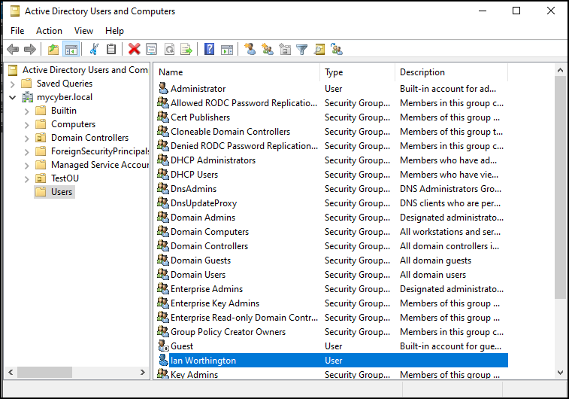Expand the Managed Service Accounts container

(x=26, y=166)
